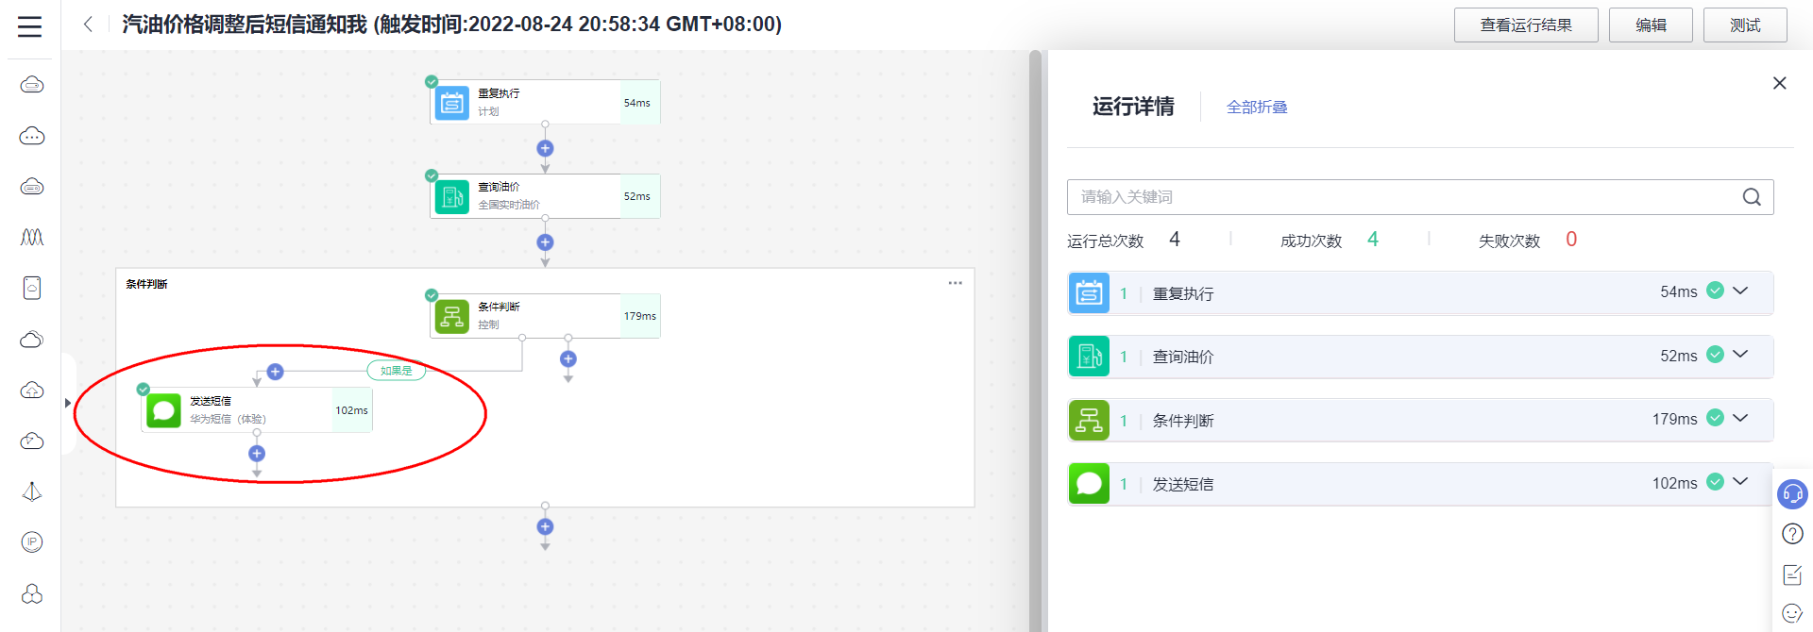Click the 179ms duration on 条件判断 node
1813x632 pixels.
click(x=639, y=316)
